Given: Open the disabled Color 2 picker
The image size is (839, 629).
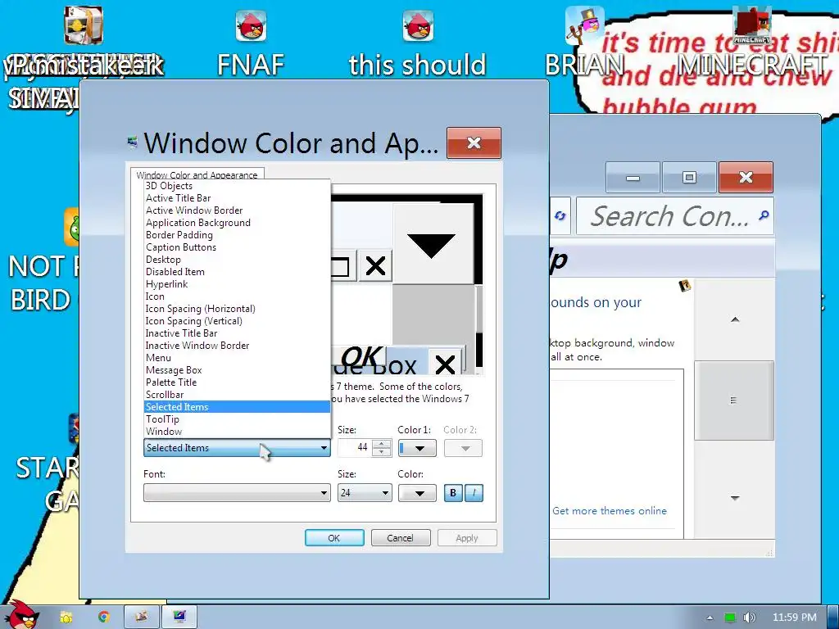Looking at the screenshot, I should click(464, 448).
